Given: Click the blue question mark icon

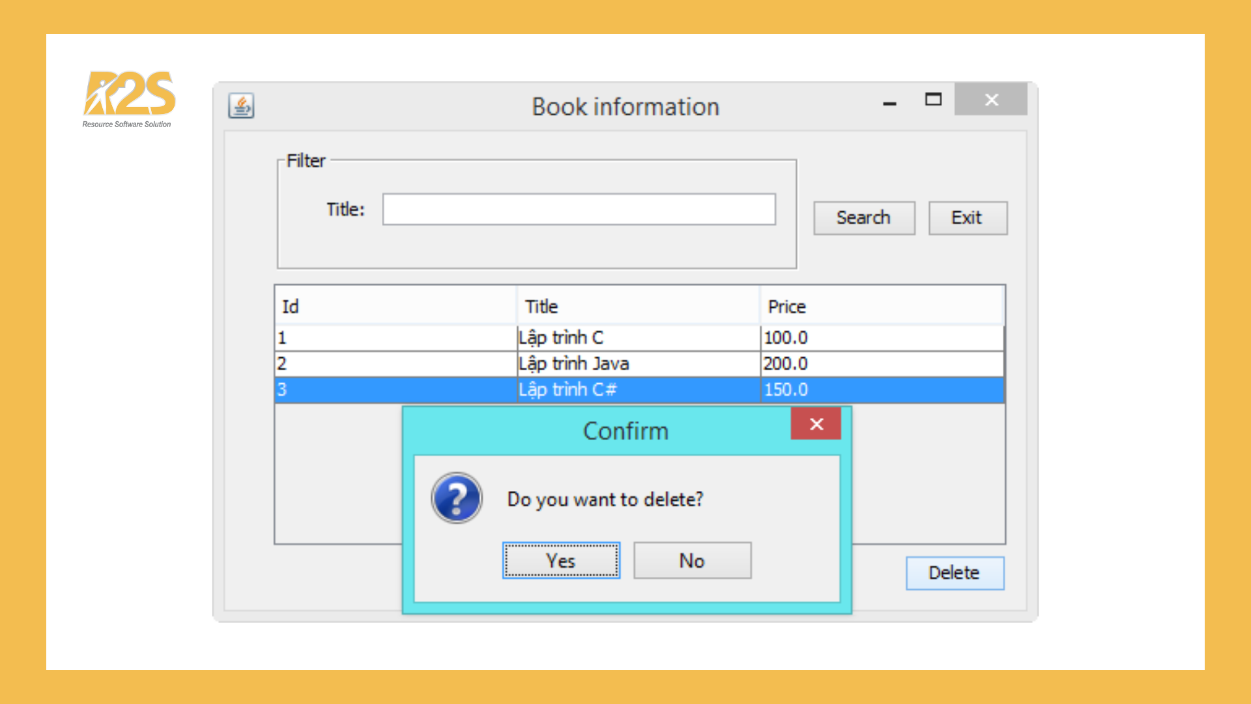Looking at the screenshot, I should coord(457,499).
